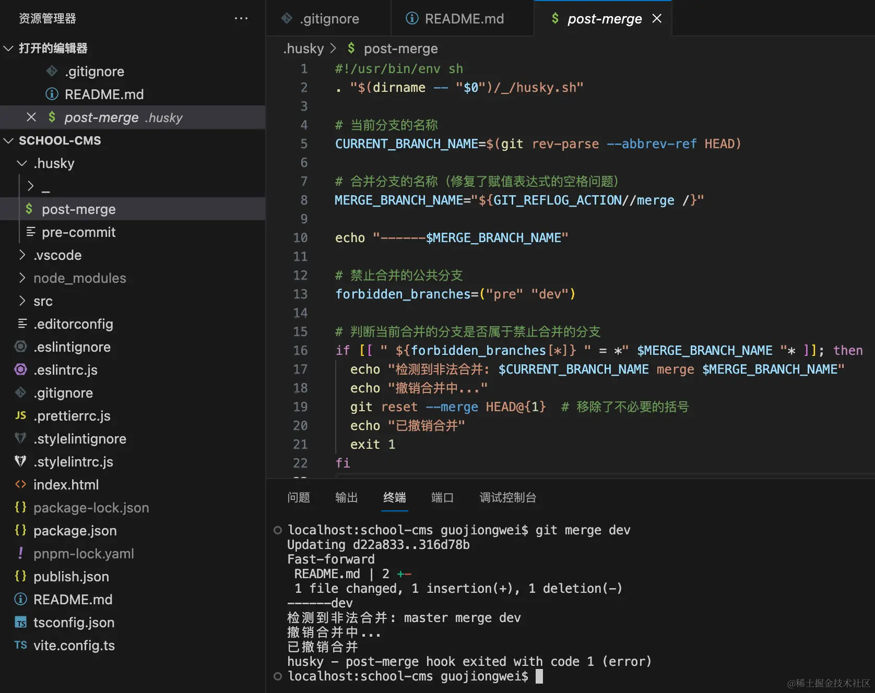The height and width of the screenshot is (693, 875).
Task: Open the 输出 panel tab
Action: pyautogui.click(x=347, y=497)
